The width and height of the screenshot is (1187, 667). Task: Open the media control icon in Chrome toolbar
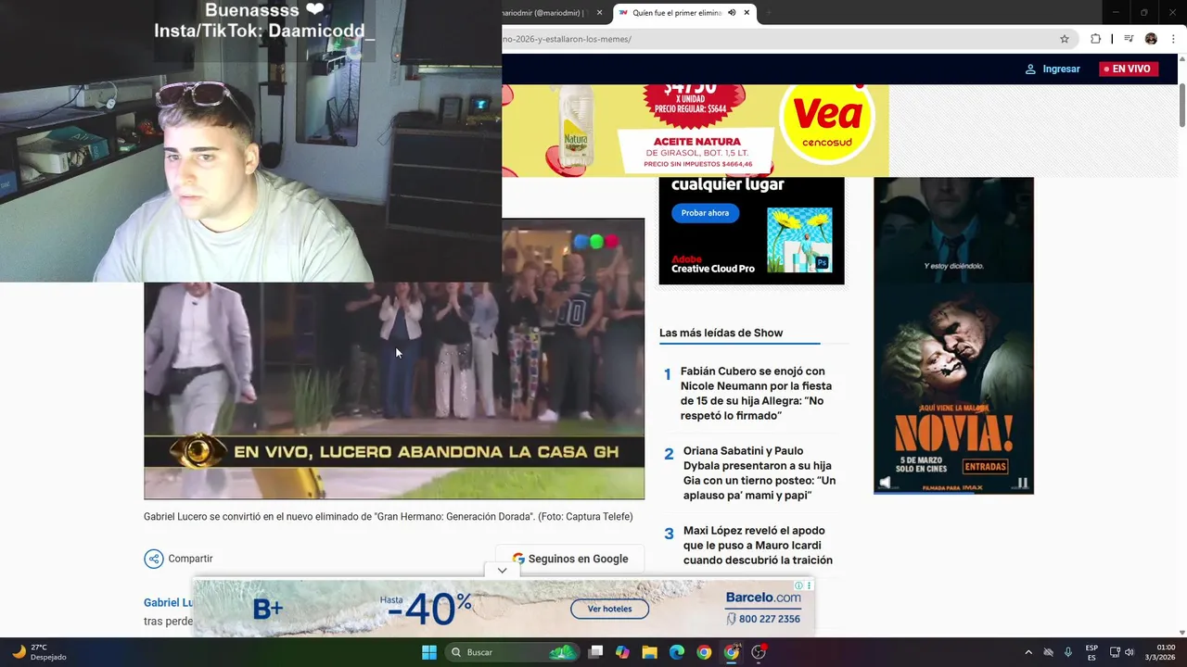coord(1129,39)
